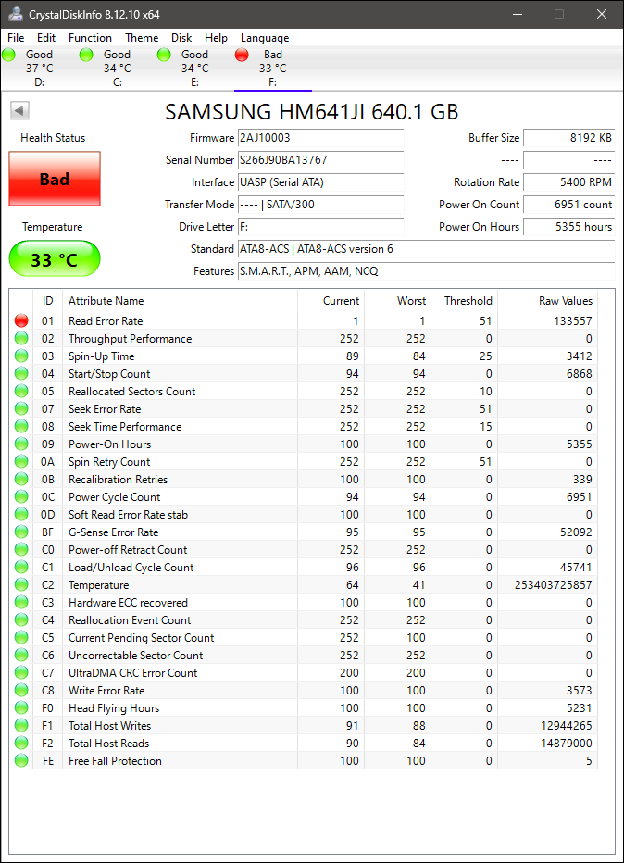Click the status icon for Temperature attribute row
This screenshot has height=863, width=624.
21,584
